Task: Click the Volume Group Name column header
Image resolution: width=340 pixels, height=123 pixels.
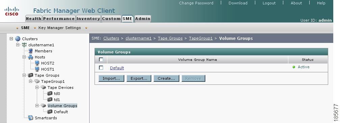Action: pos(198,60)
